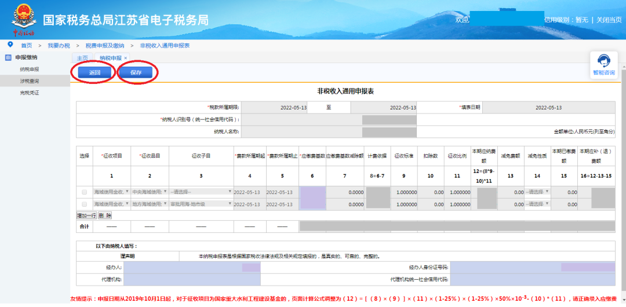Open 纳税申报 in the left sidebar
The image size is (626, 307).
coord(30,69)
